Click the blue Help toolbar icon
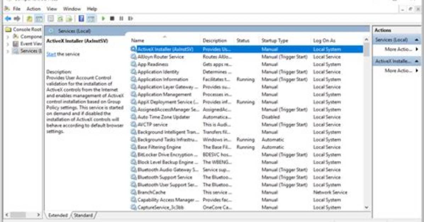The width and height of the screenshot is (424, 222). click(x=81, y=19)
